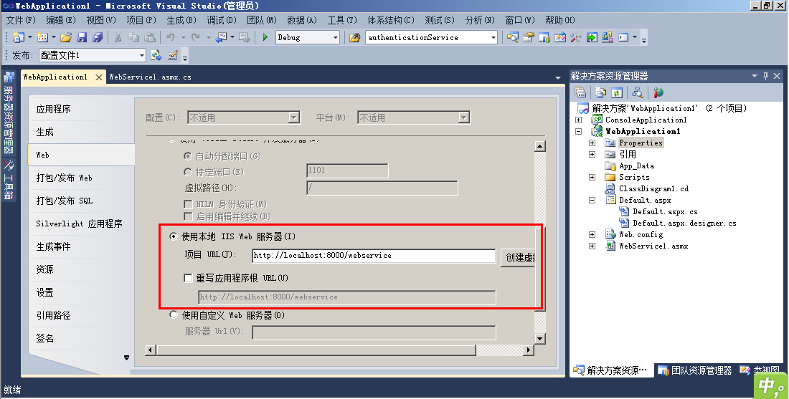Open the Toolbox hammer-and-wrench icon
This screenshot has width=789, height=399.
click(576, 37)
